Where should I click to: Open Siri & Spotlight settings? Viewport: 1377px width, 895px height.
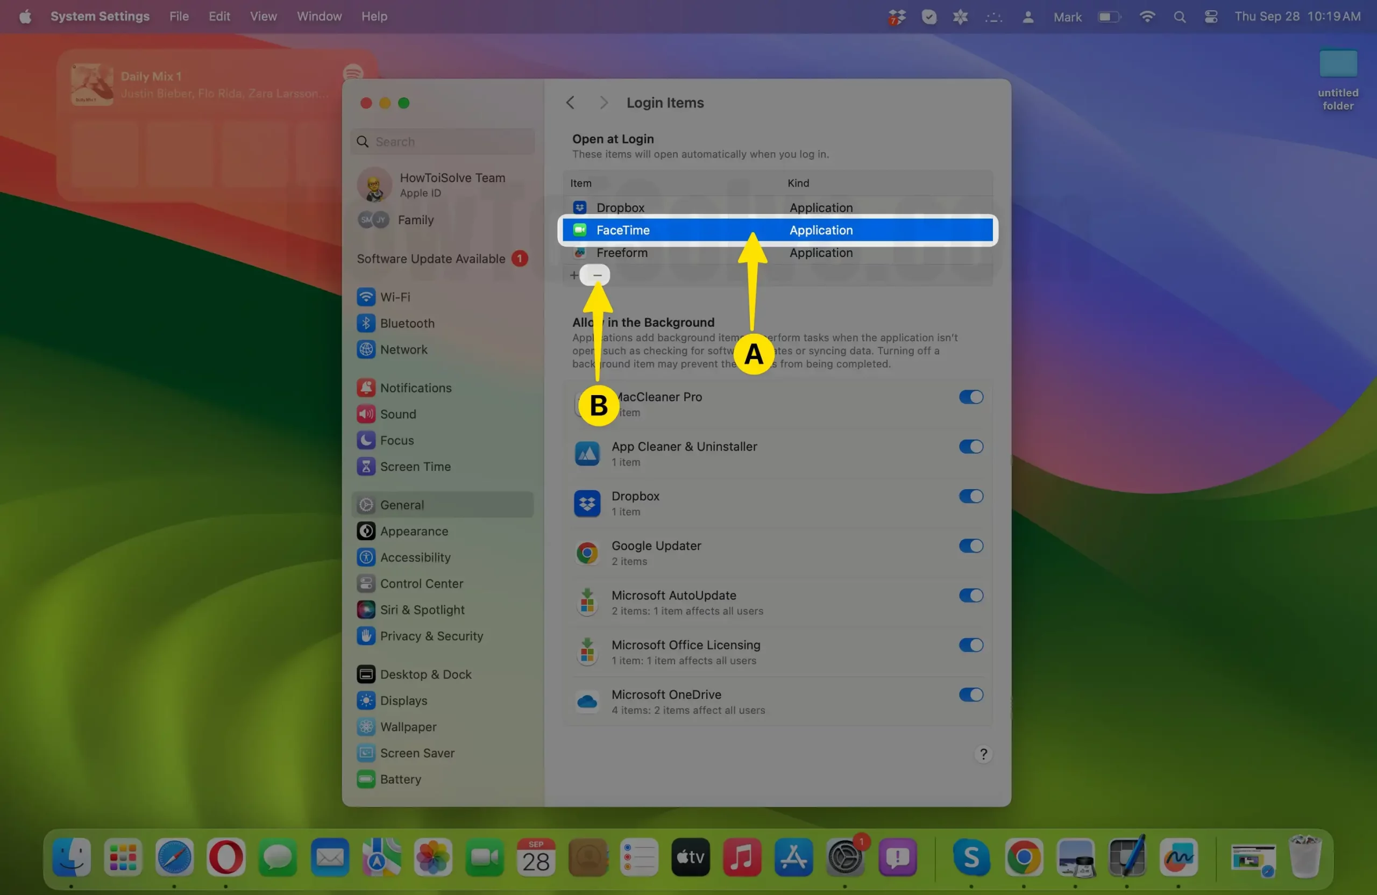(x=443, y=610)
